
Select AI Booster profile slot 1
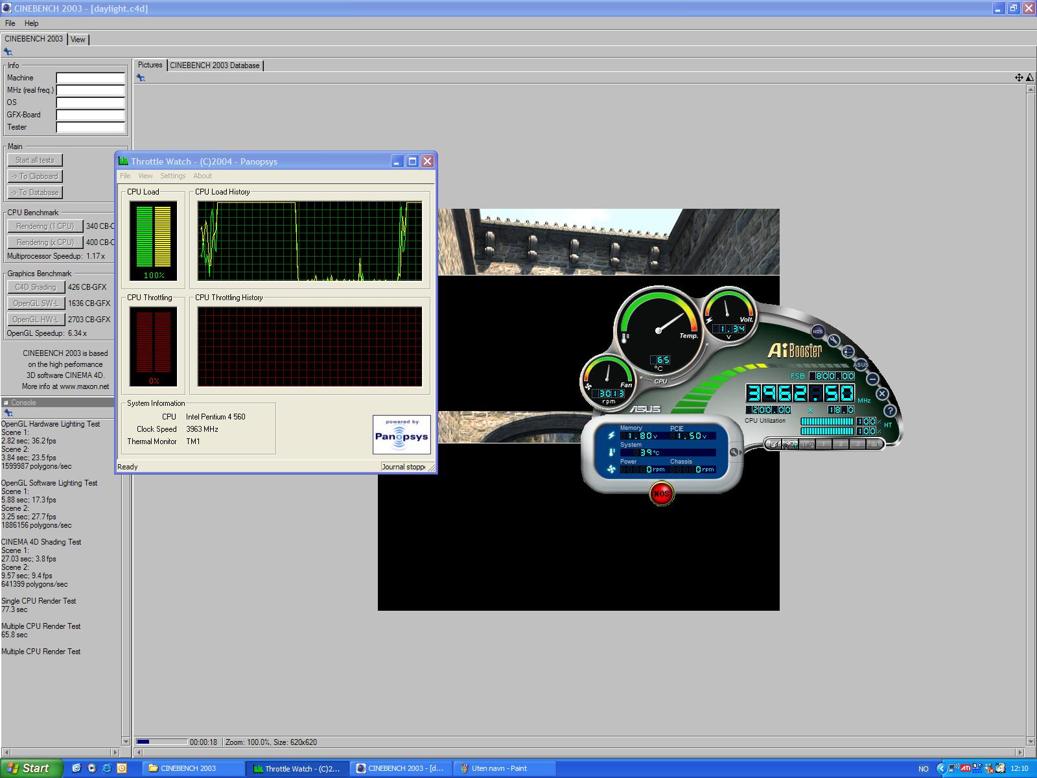point(824,444)
